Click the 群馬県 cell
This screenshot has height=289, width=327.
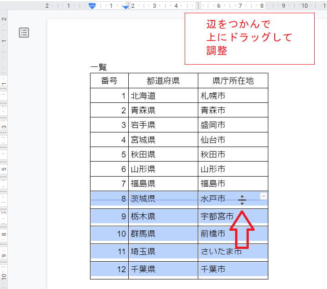tap(163, 235)
